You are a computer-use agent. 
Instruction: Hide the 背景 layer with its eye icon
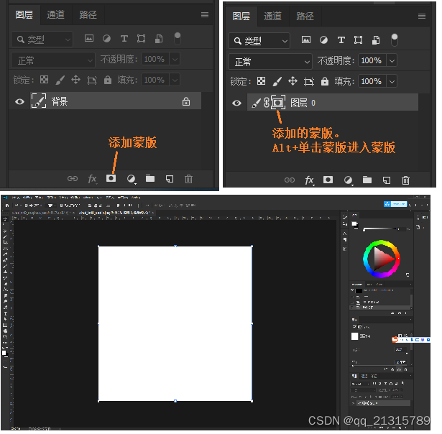[20, 102]
